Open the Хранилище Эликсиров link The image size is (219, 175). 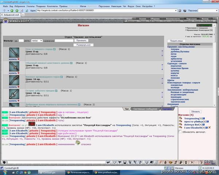[x=200, y=30]
